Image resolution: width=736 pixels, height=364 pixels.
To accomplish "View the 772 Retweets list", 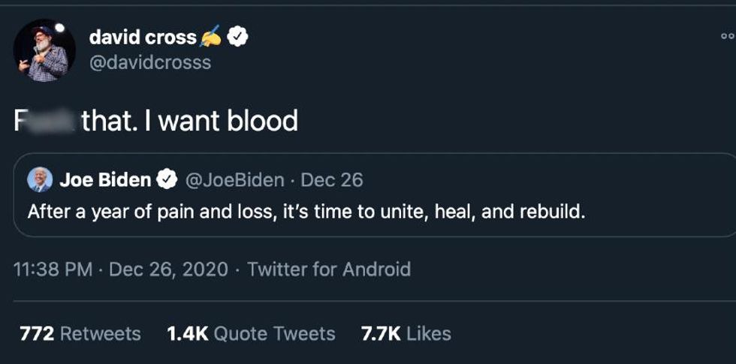I will point(80,333).
